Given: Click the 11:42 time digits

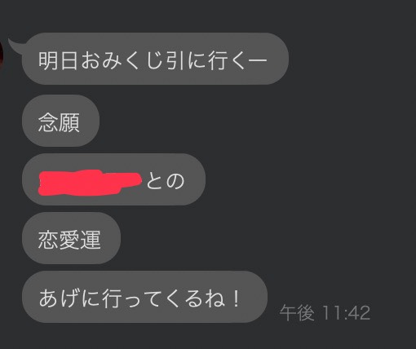Looking at the screenshot, I should (346, 313).
